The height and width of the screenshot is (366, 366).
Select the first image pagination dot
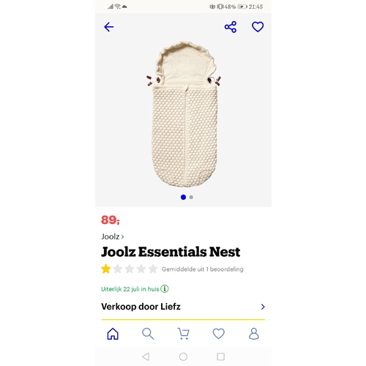(x=183, y=197)
